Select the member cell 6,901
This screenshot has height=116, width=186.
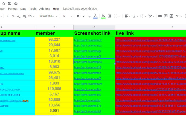click(54, 111)
